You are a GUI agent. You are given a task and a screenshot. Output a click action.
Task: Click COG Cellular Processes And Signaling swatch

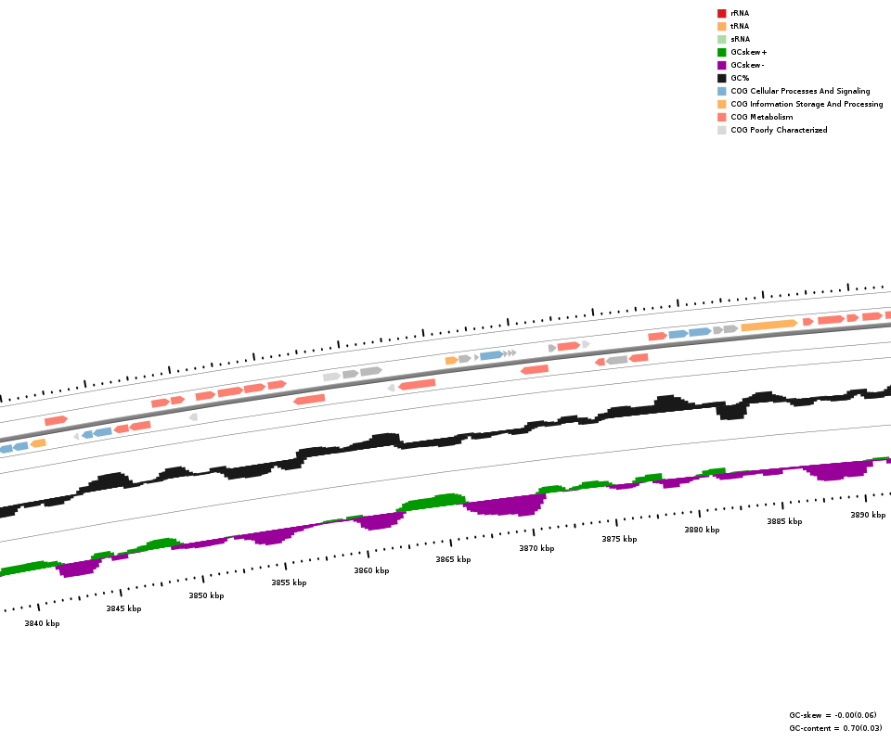tap(722, 92)
